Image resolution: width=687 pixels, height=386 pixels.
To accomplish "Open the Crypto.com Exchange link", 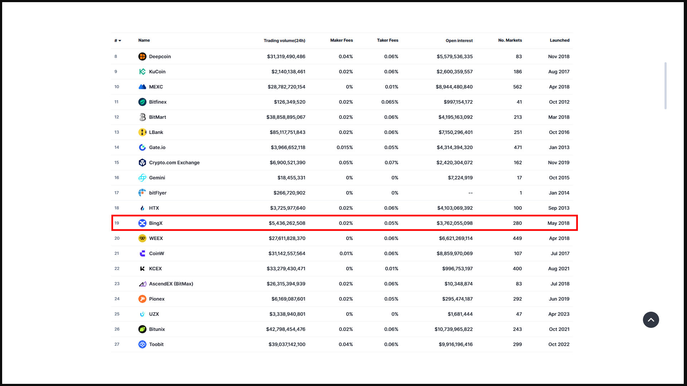I will coord(174,163).
